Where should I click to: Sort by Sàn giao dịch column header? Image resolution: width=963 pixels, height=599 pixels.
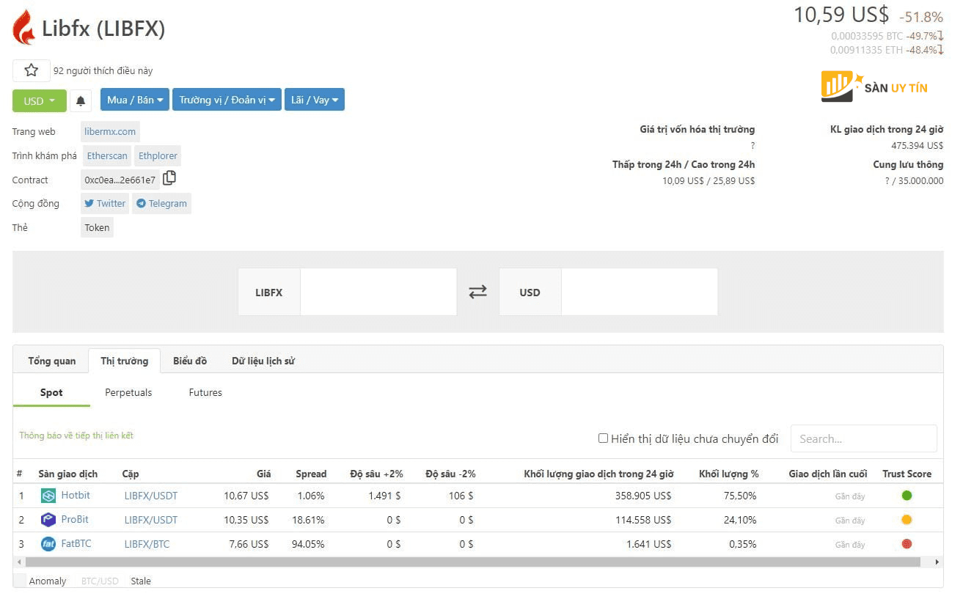point(68,474)
